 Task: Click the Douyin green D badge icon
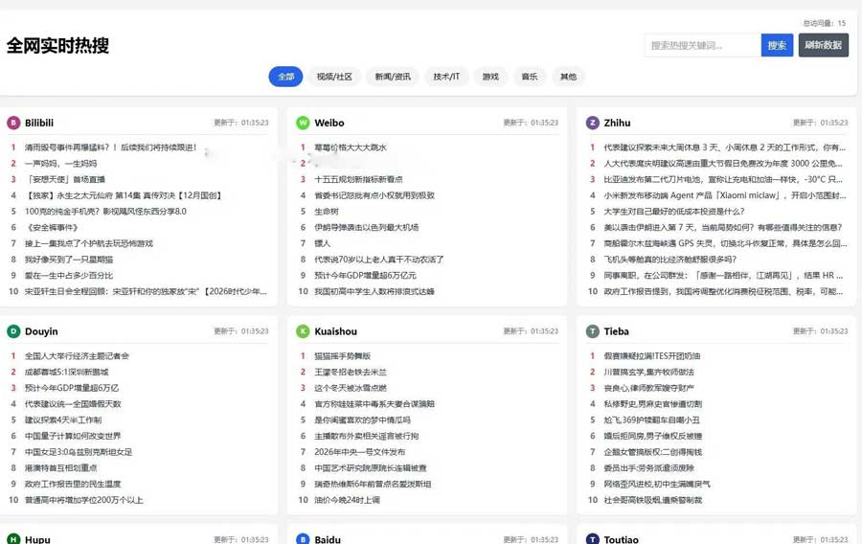(x=13, y=331)
